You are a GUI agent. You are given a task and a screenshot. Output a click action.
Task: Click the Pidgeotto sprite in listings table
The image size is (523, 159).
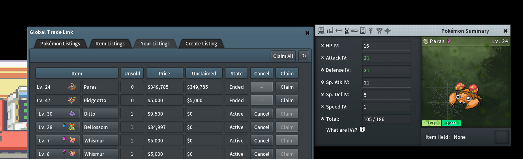pos(72,100)
